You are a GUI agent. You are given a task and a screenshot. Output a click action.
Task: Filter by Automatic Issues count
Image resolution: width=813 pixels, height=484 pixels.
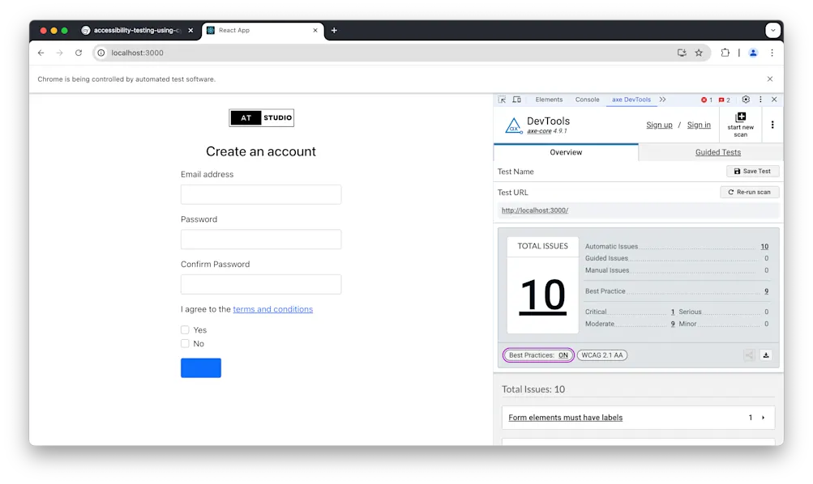(764, 246)
